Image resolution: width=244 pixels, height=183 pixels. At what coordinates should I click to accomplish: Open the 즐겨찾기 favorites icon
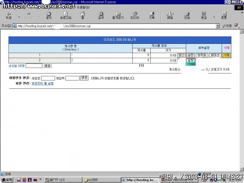coord(118,16)
